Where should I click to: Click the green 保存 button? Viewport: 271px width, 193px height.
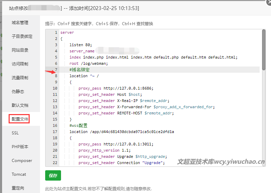pos(53,175)
